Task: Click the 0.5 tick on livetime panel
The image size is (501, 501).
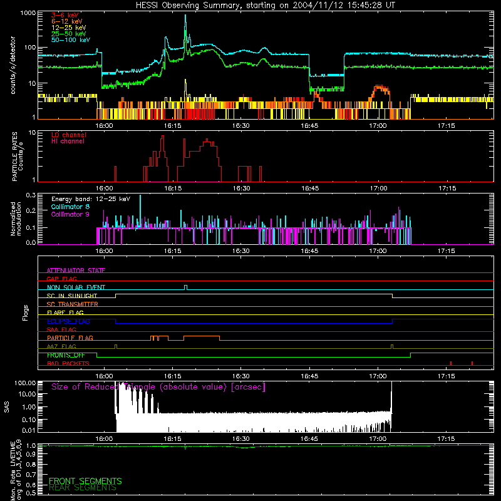Action: pos(31,493)
